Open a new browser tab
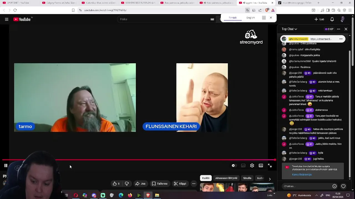 click(x=318, y=3)
